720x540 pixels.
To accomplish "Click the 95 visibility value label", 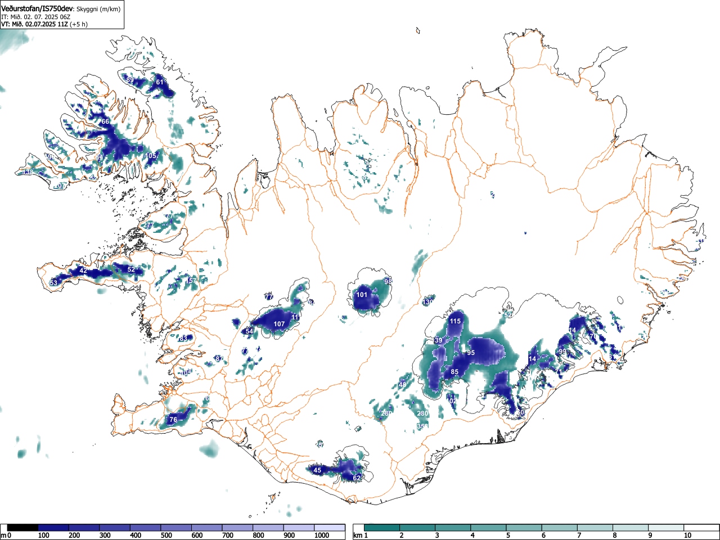I will point(471,353).
